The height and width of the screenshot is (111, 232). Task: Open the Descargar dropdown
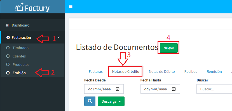(x=111, y=101)
